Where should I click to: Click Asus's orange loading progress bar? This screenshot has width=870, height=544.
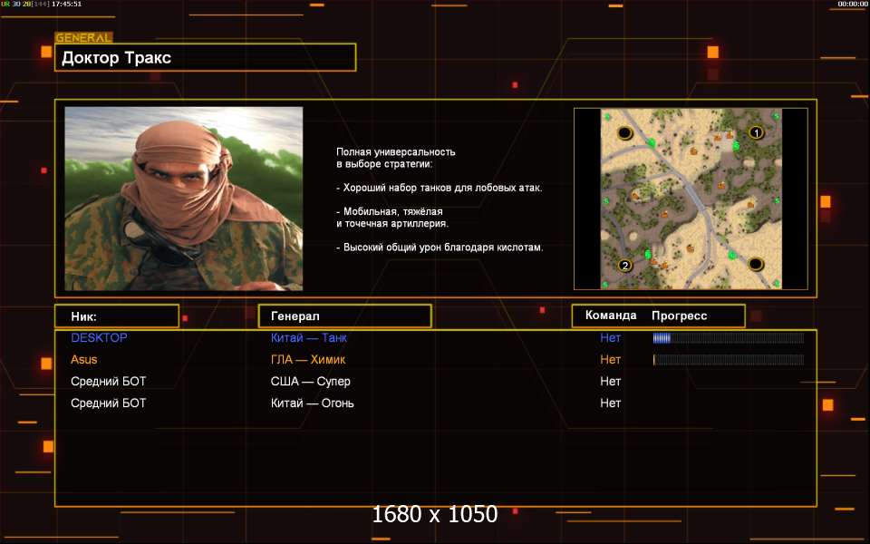click(x=729, y=360)
